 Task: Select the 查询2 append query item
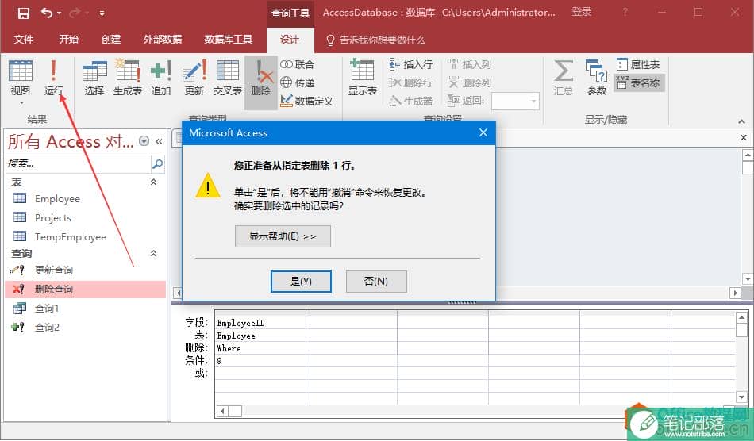(x=86, y=327)
